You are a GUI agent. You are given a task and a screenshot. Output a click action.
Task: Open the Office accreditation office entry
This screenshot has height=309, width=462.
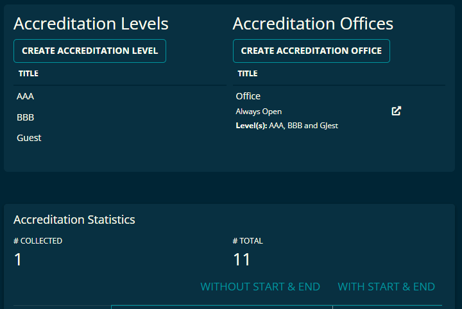tap(248, 96)
